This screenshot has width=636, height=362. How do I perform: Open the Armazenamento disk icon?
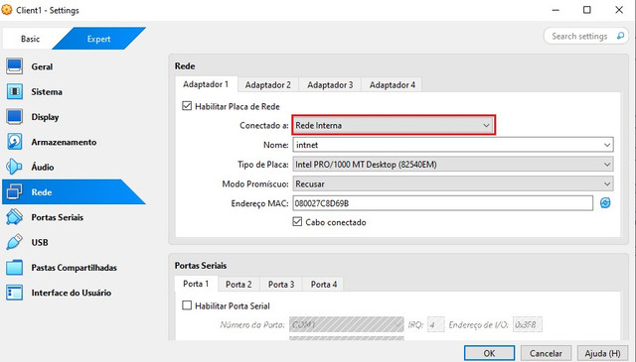15,142
